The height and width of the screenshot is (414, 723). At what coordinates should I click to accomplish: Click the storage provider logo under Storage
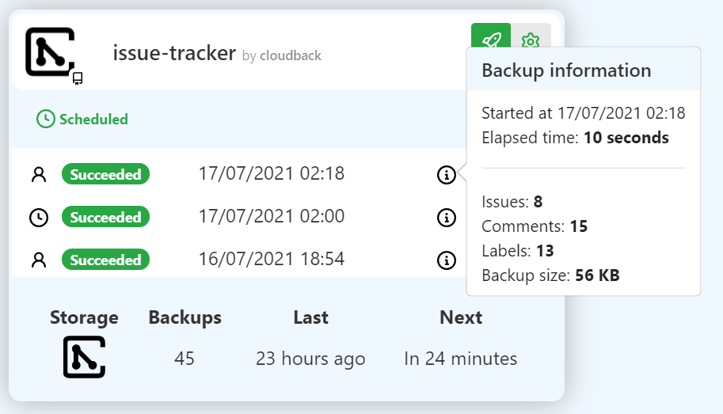click(85, 357)
